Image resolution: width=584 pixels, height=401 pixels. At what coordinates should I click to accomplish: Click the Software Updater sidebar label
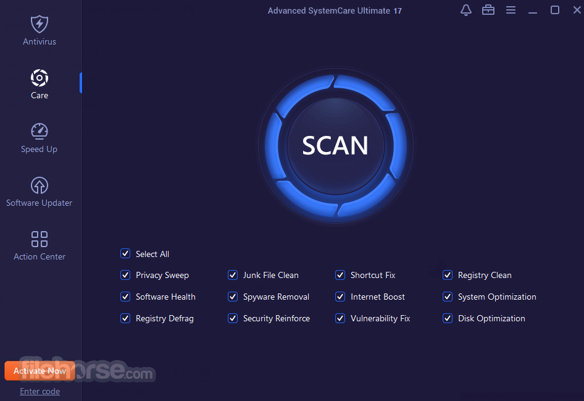pos(39,203)
